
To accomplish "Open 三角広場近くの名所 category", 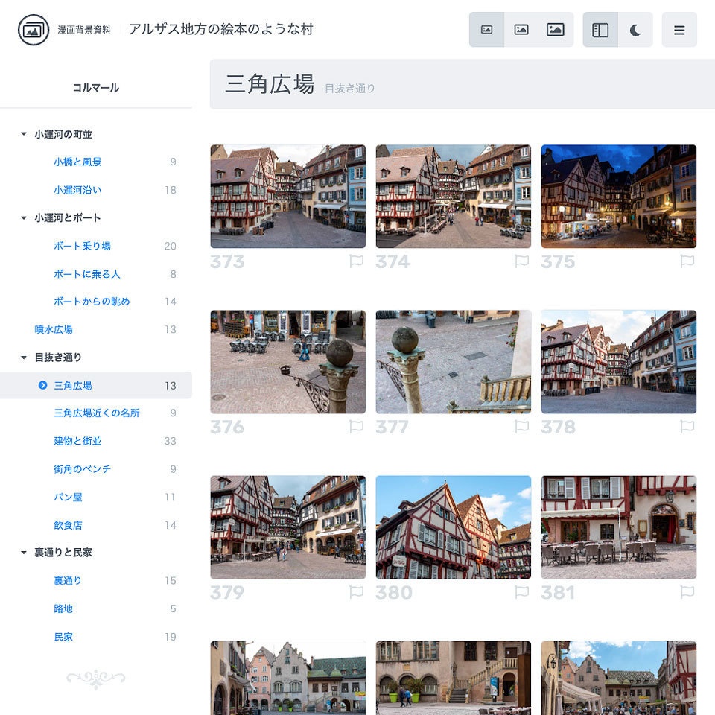I will tap(97, 413).
